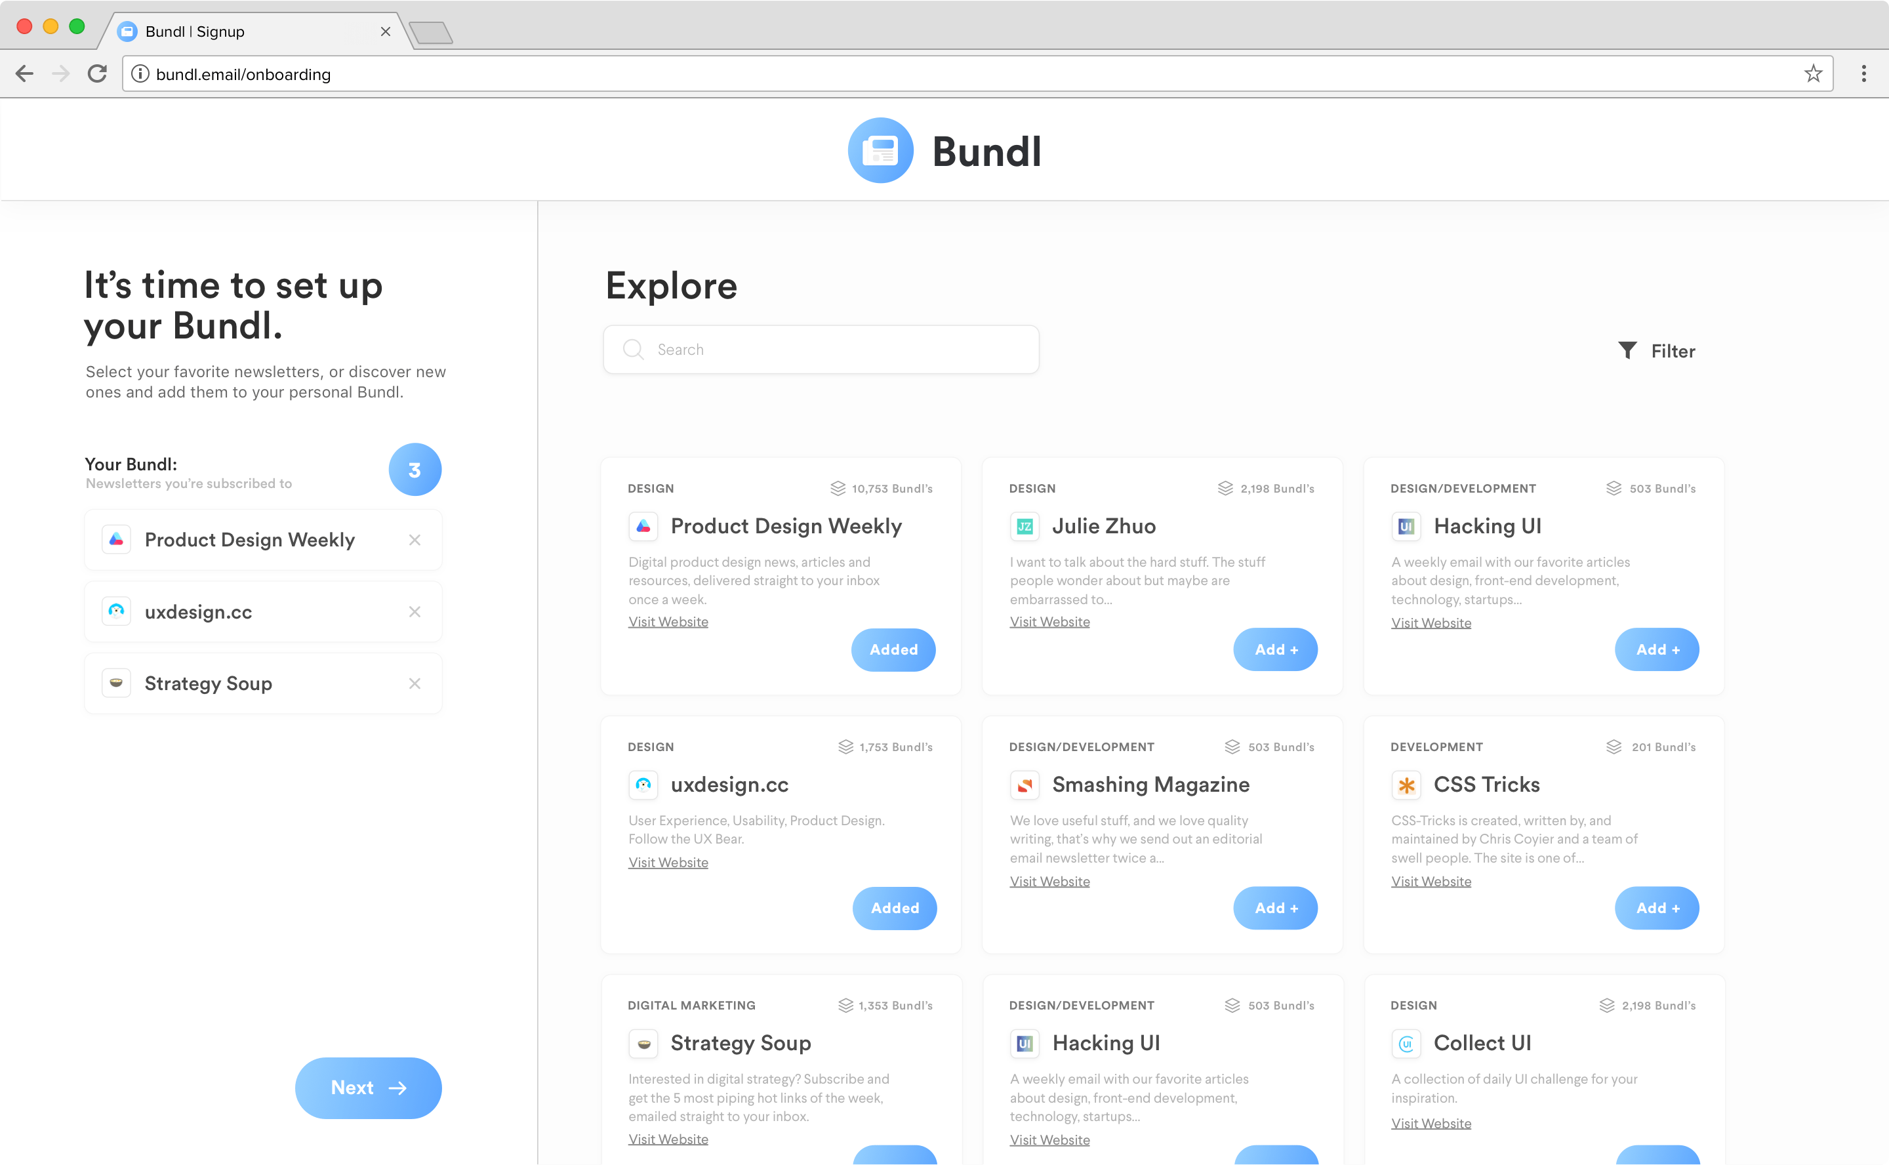Image resolution: width=1889 pixels, height=1165 pixels.
Task: Click DEVELOPMENT category label on CSS Tricks card
Action: click(1437, 747)
